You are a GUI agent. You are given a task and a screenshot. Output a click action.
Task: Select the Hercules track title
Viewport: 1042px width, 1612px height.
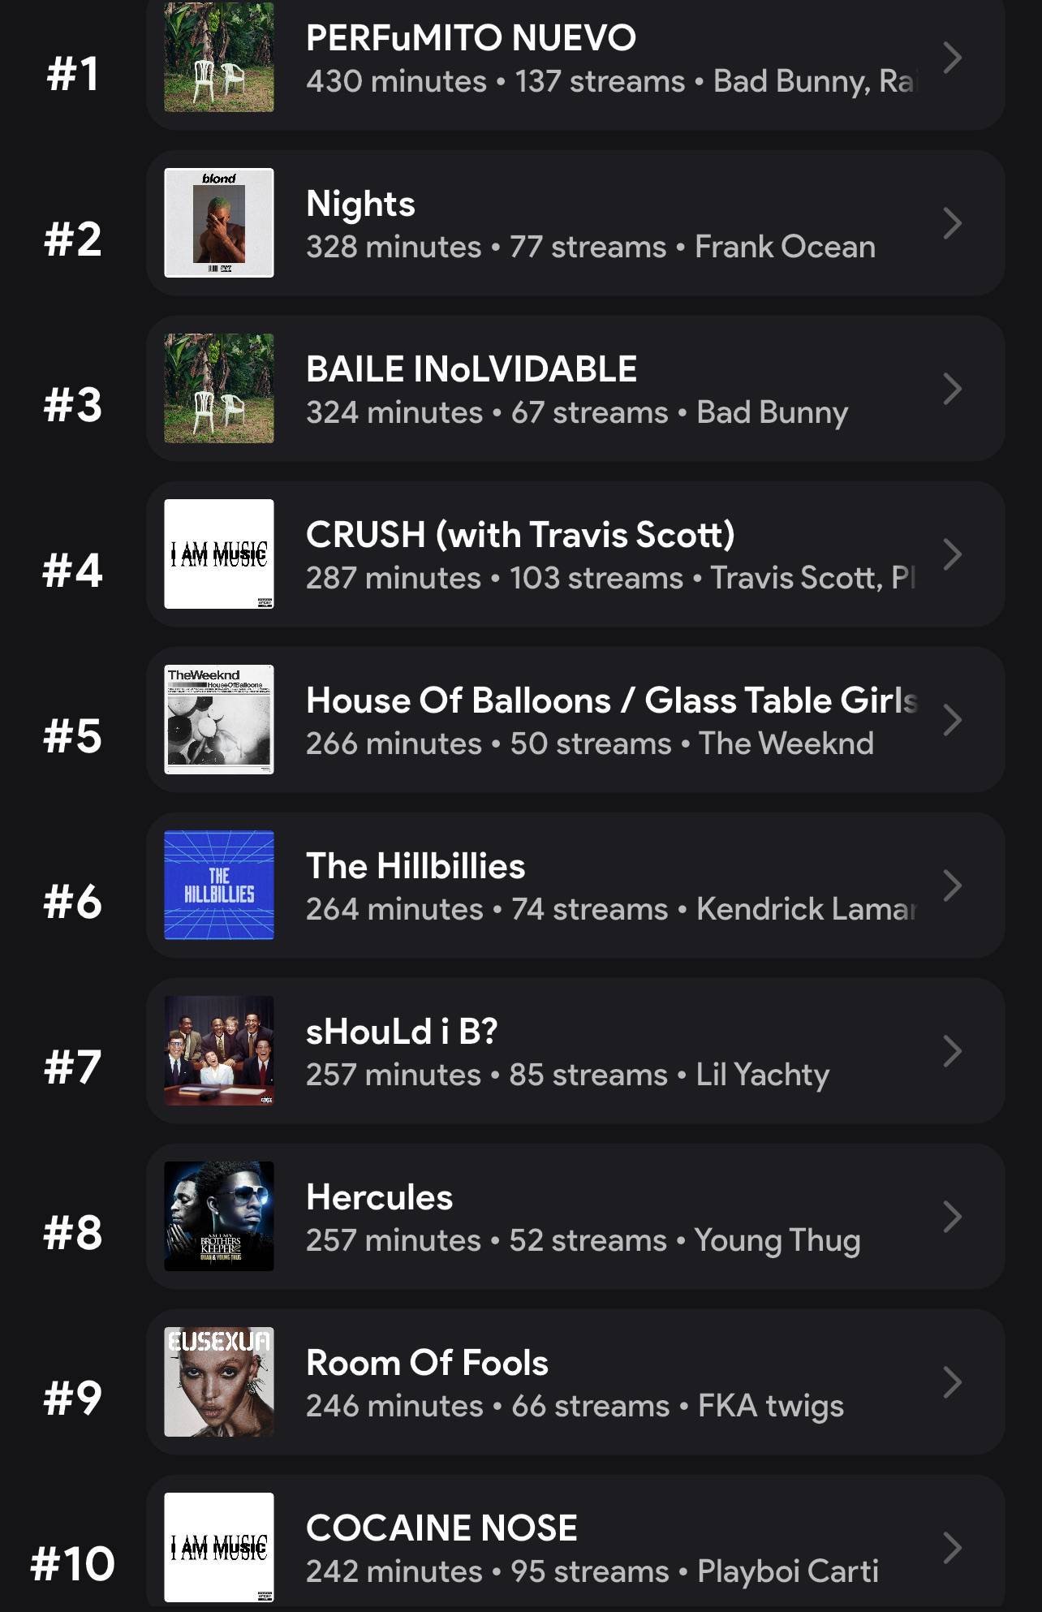[x=379, y=1197]
